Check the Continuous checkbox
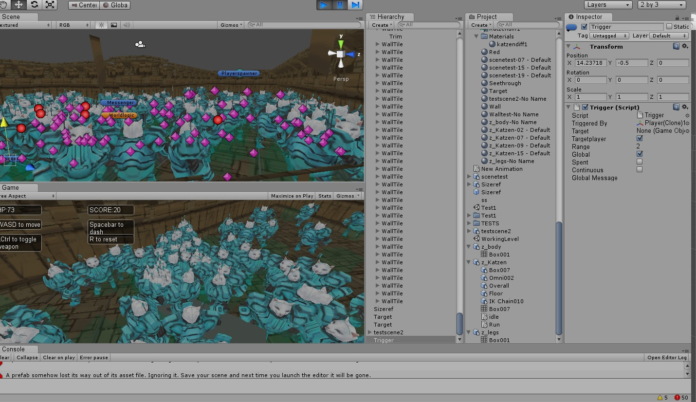Image resolution: width=696 pixels, height=402 pixels. [x=640, y=169]
